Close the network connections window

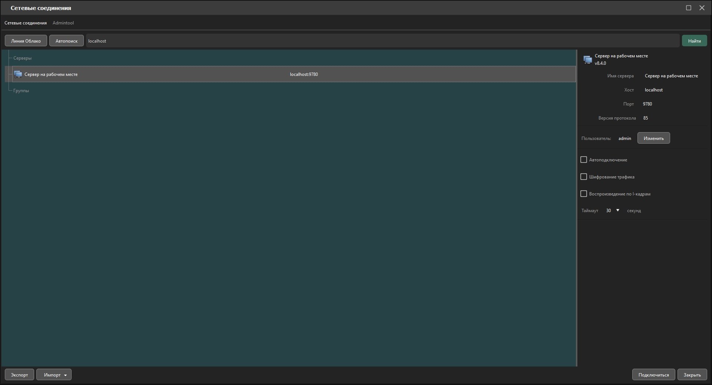pyautogui.click(x=702, y=8)
